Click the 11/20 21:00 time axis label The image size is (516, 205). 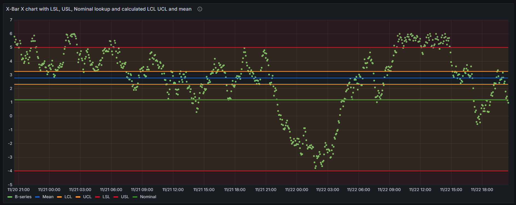tap(19, 190)
